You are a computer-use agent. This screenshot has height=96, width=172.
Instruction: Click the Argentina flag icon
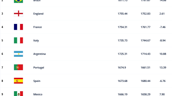[19, 54]
